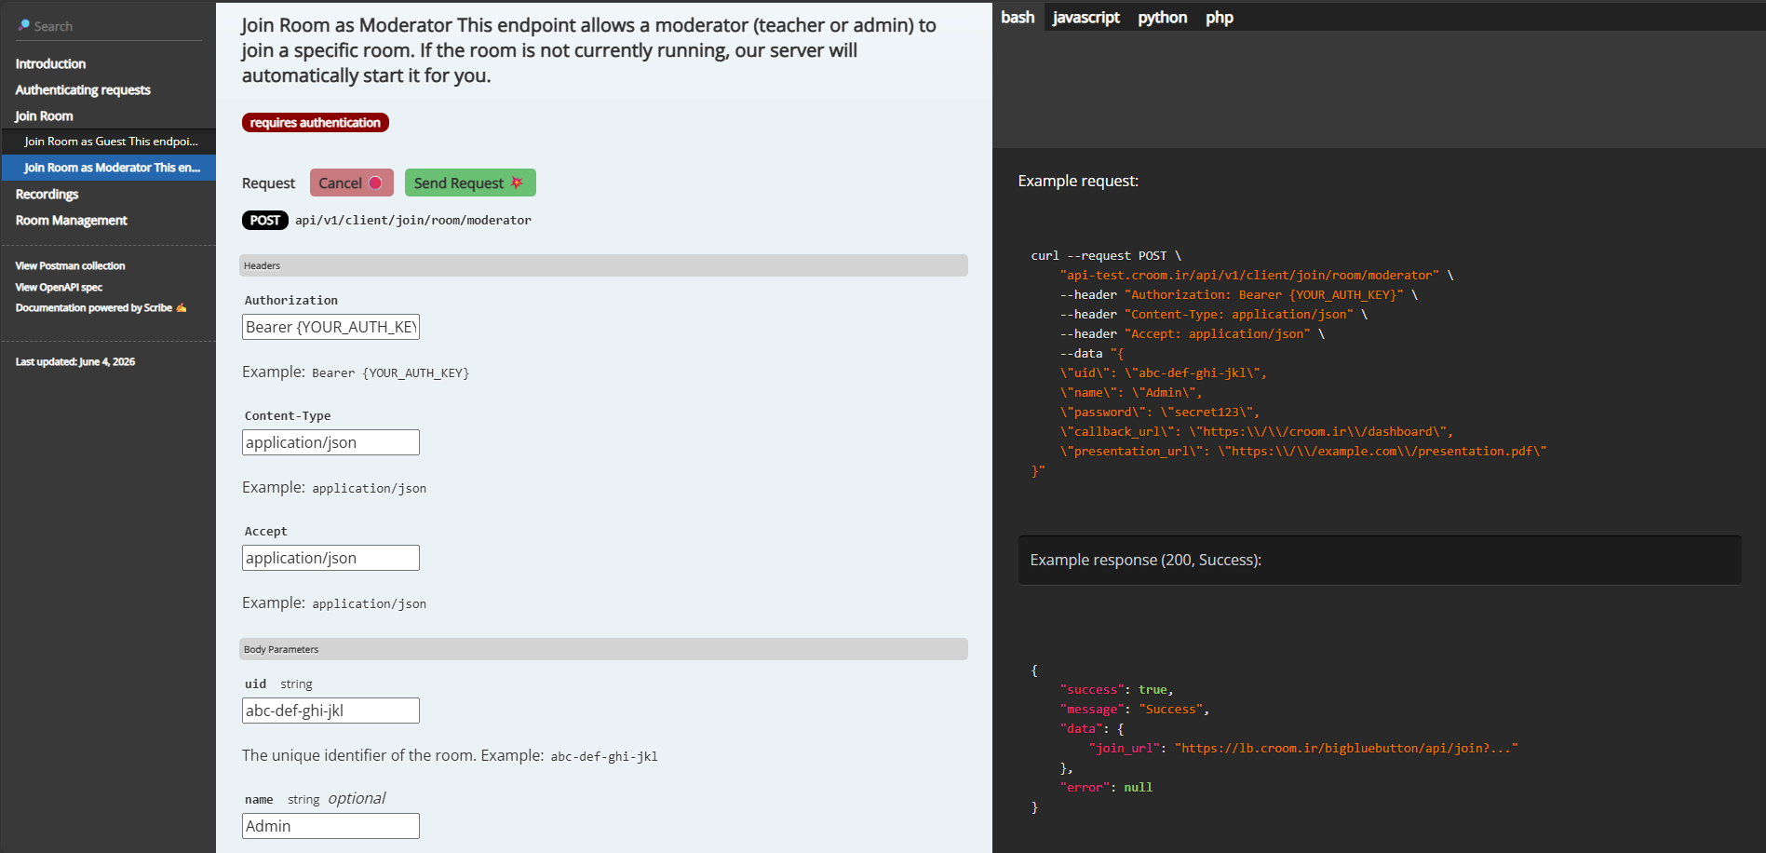Expand the Room Management section
1766x853 pixels.
[71, 220]
